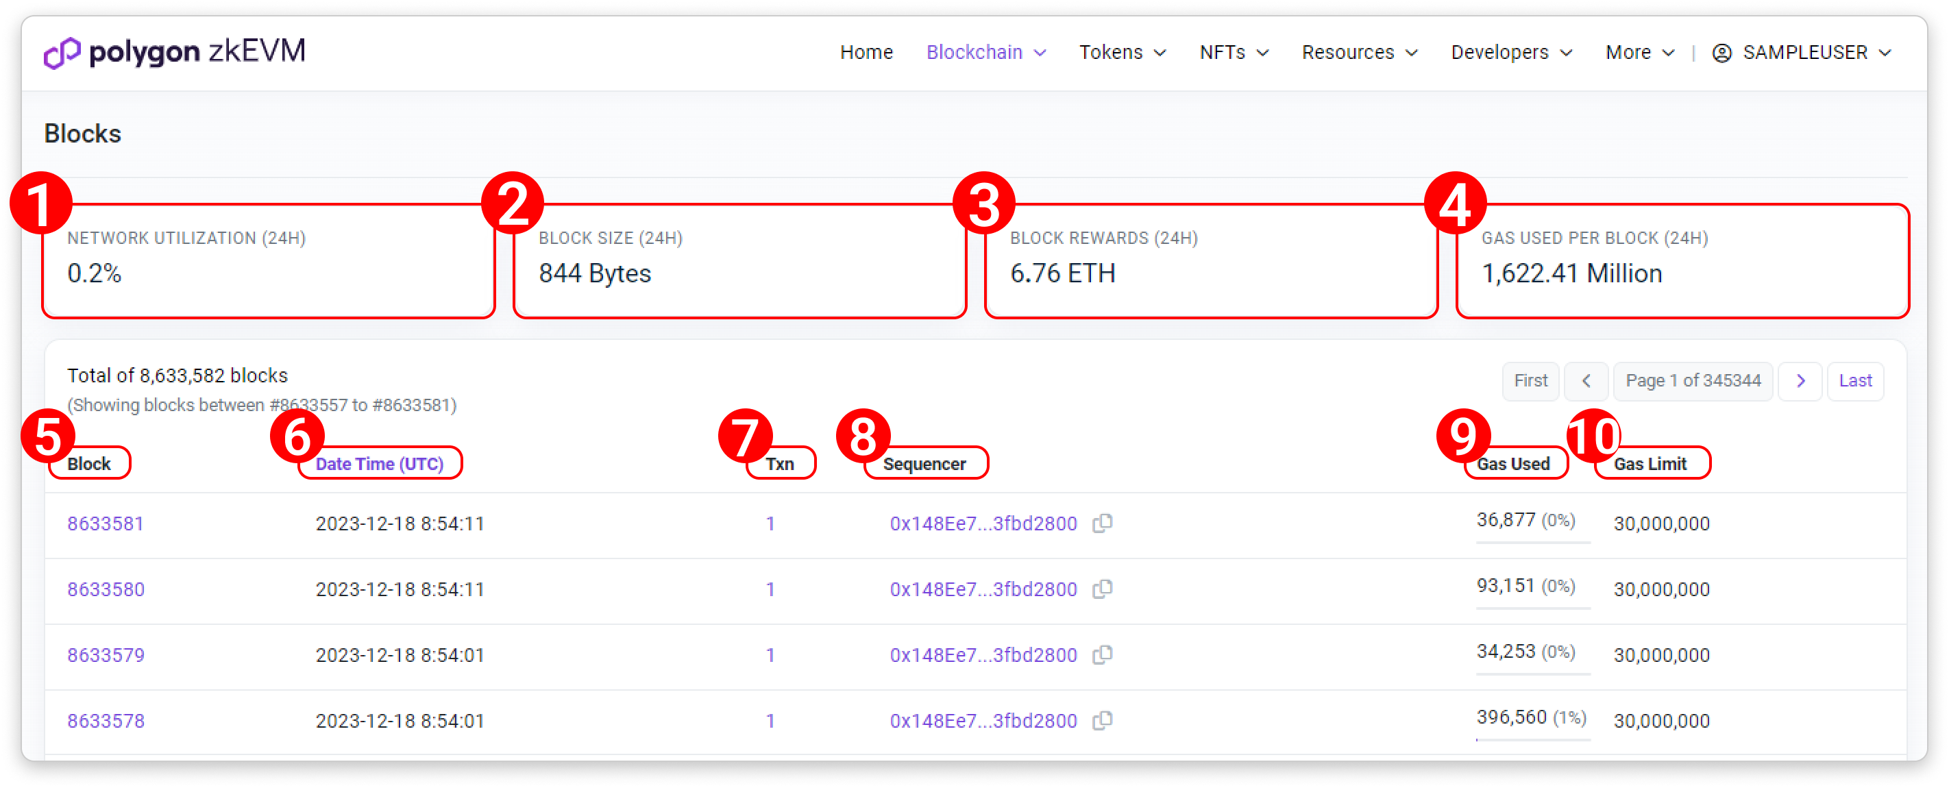
Task: Open the Developers menu
Action: [1511, 52]
